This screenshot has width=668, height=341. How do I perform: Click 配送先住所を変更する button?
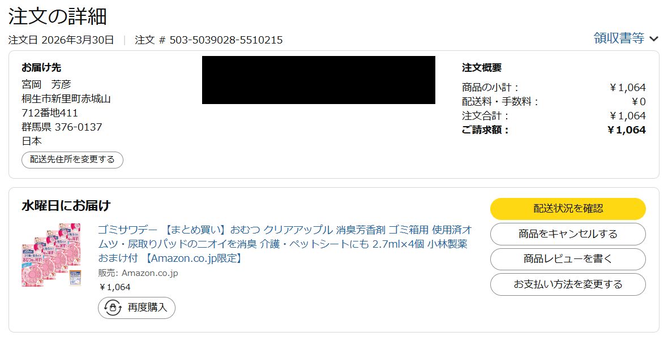72,159
